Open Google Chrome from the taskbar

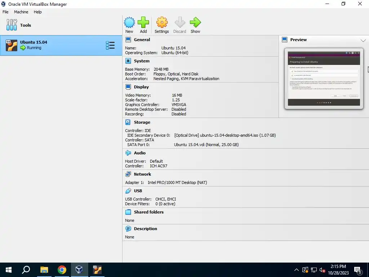62,270
